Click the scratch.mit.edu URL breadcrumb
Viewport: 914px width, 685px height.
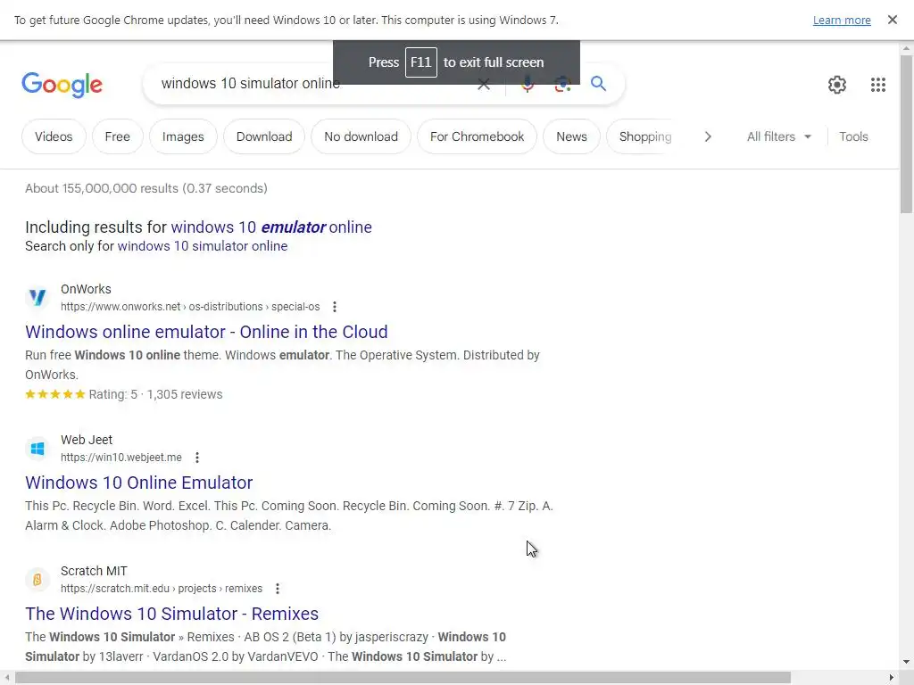(x=162, y=589)
